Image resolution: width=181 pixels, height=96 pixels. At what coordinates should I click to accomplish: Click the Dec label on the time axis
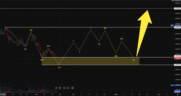[73, 94]
